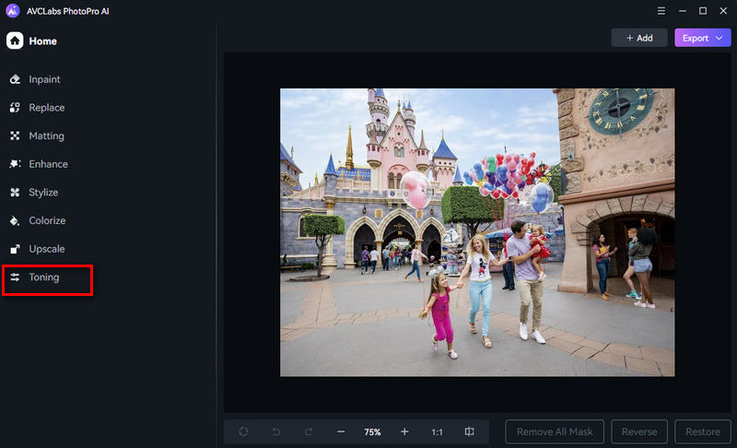This screenshot has height=448, width=737.
Task: Open the Home label in sidebar
Action: (x=42, y=41)
